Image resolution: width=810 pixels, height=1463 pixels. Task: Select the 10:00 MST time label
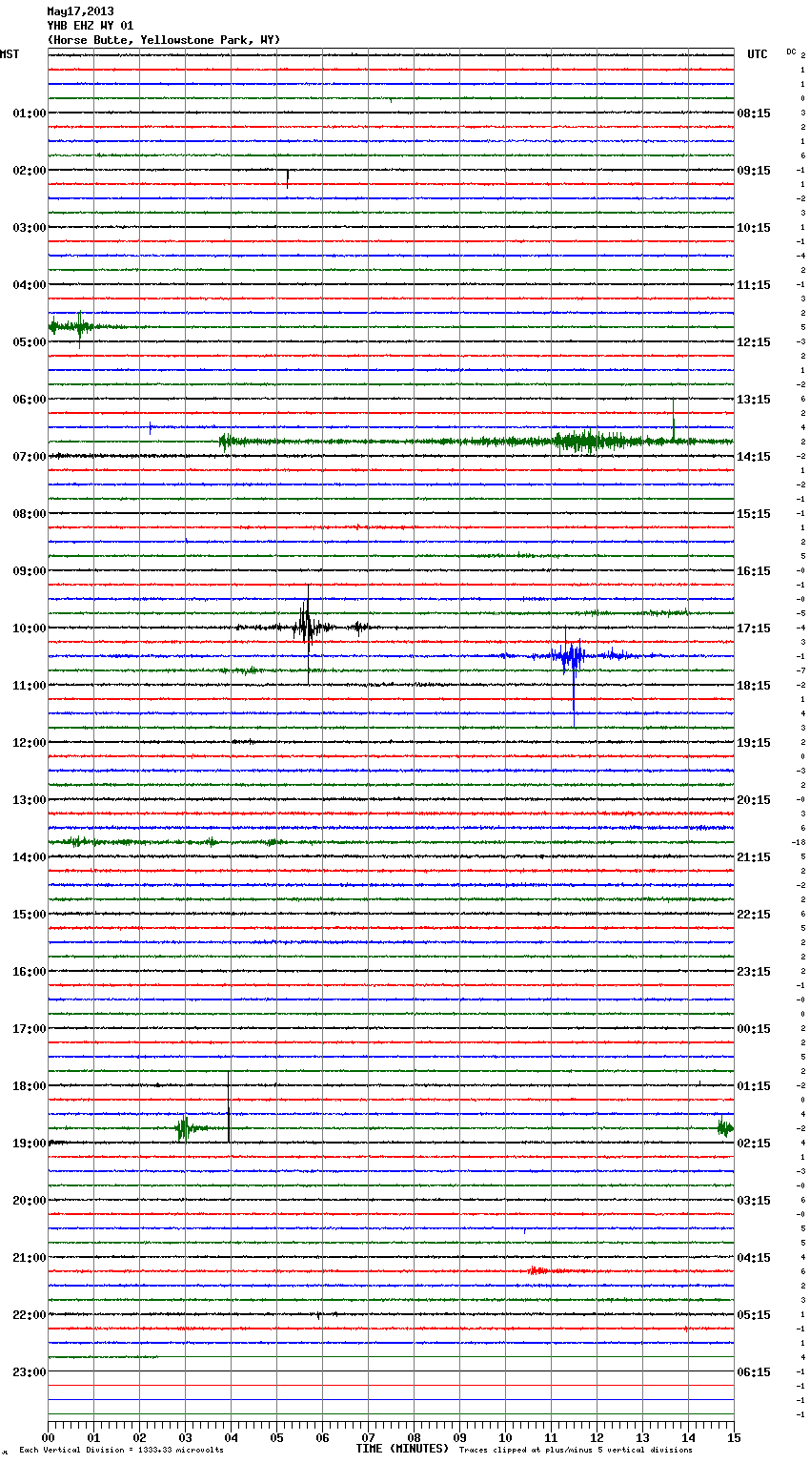click(30, 628)
